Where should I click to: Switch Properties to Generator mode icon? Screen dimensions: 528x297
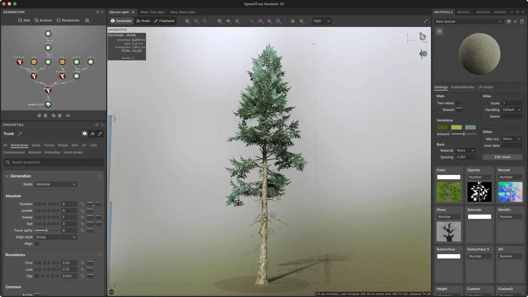[85, 134]
